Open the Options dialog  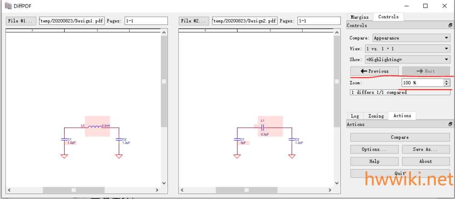[x=374, y=150]
